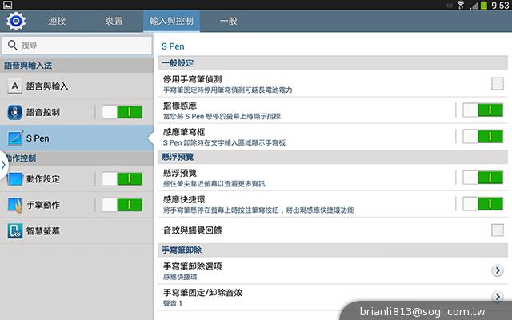Viewport: 512px width, 320px height.
Task: Open 手寫筆卸除選項 arrow
Action: [x=497, y=271]
